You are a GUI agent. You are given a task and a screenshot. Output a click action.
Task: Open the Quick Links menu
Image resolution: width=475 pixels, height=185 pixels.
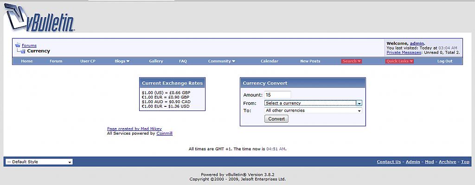click(399, 61)
